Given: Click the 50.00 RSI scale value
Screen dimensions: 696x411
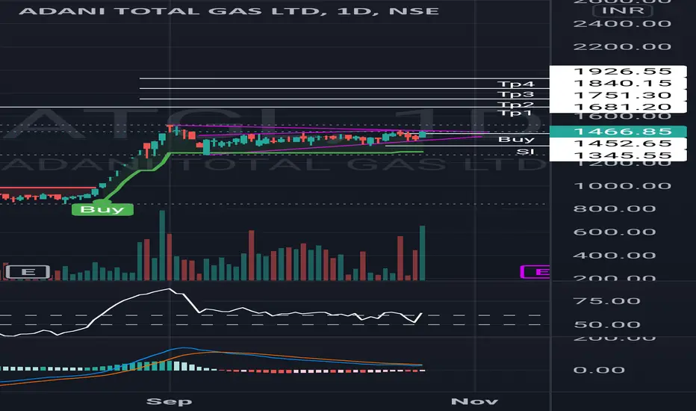Looking at the screenshot, I should pyautogui.click(x=607, y=324).
